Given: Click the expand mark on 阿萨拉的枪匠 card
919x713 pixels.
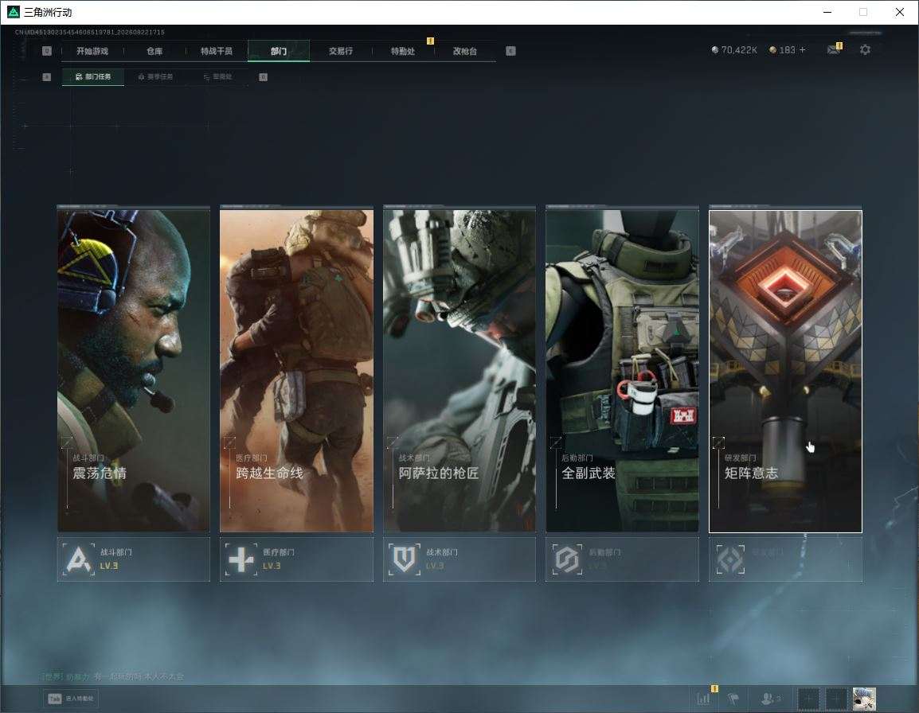Looking at the screenshot, I should pyautogui.click(x=393, y=442).
